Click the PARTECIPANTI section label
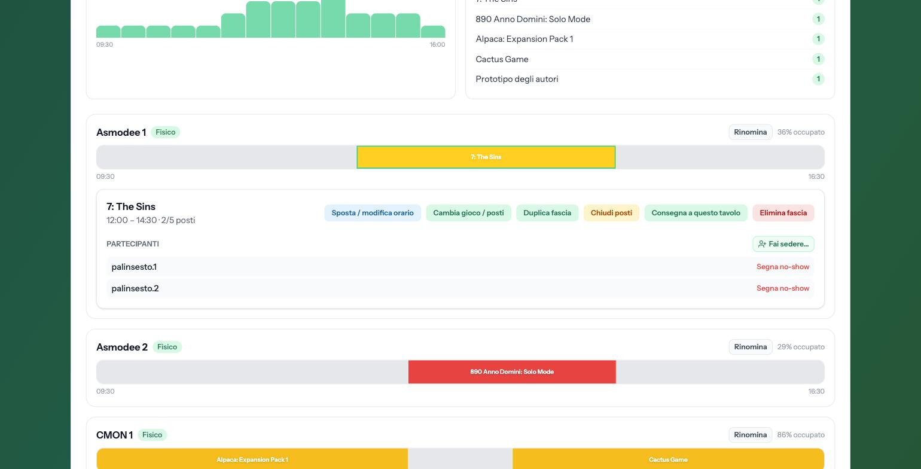Screen dimensions: 921x469 [133, 244]
